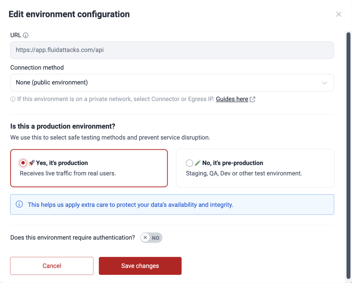Click 'Receives live traffic from real users.' text

pos(68,174)
